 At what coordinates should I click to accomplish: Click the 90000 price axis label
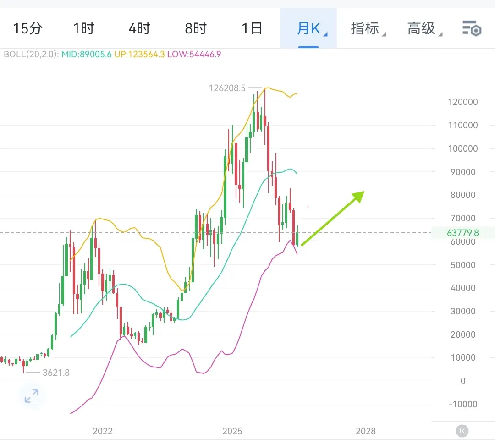click(x=463, y=172)
